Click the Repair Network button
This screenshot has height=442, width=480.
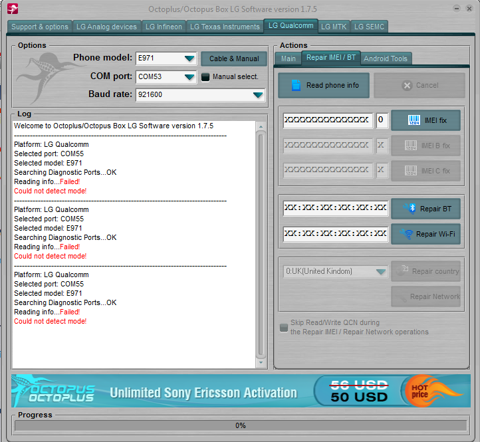425,296
